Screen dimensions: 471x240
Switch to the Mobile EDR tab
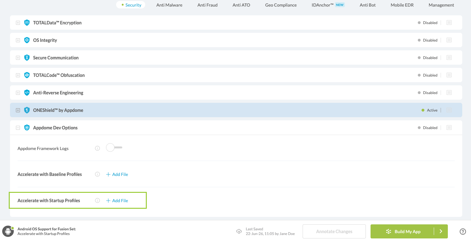pos(402,5)
